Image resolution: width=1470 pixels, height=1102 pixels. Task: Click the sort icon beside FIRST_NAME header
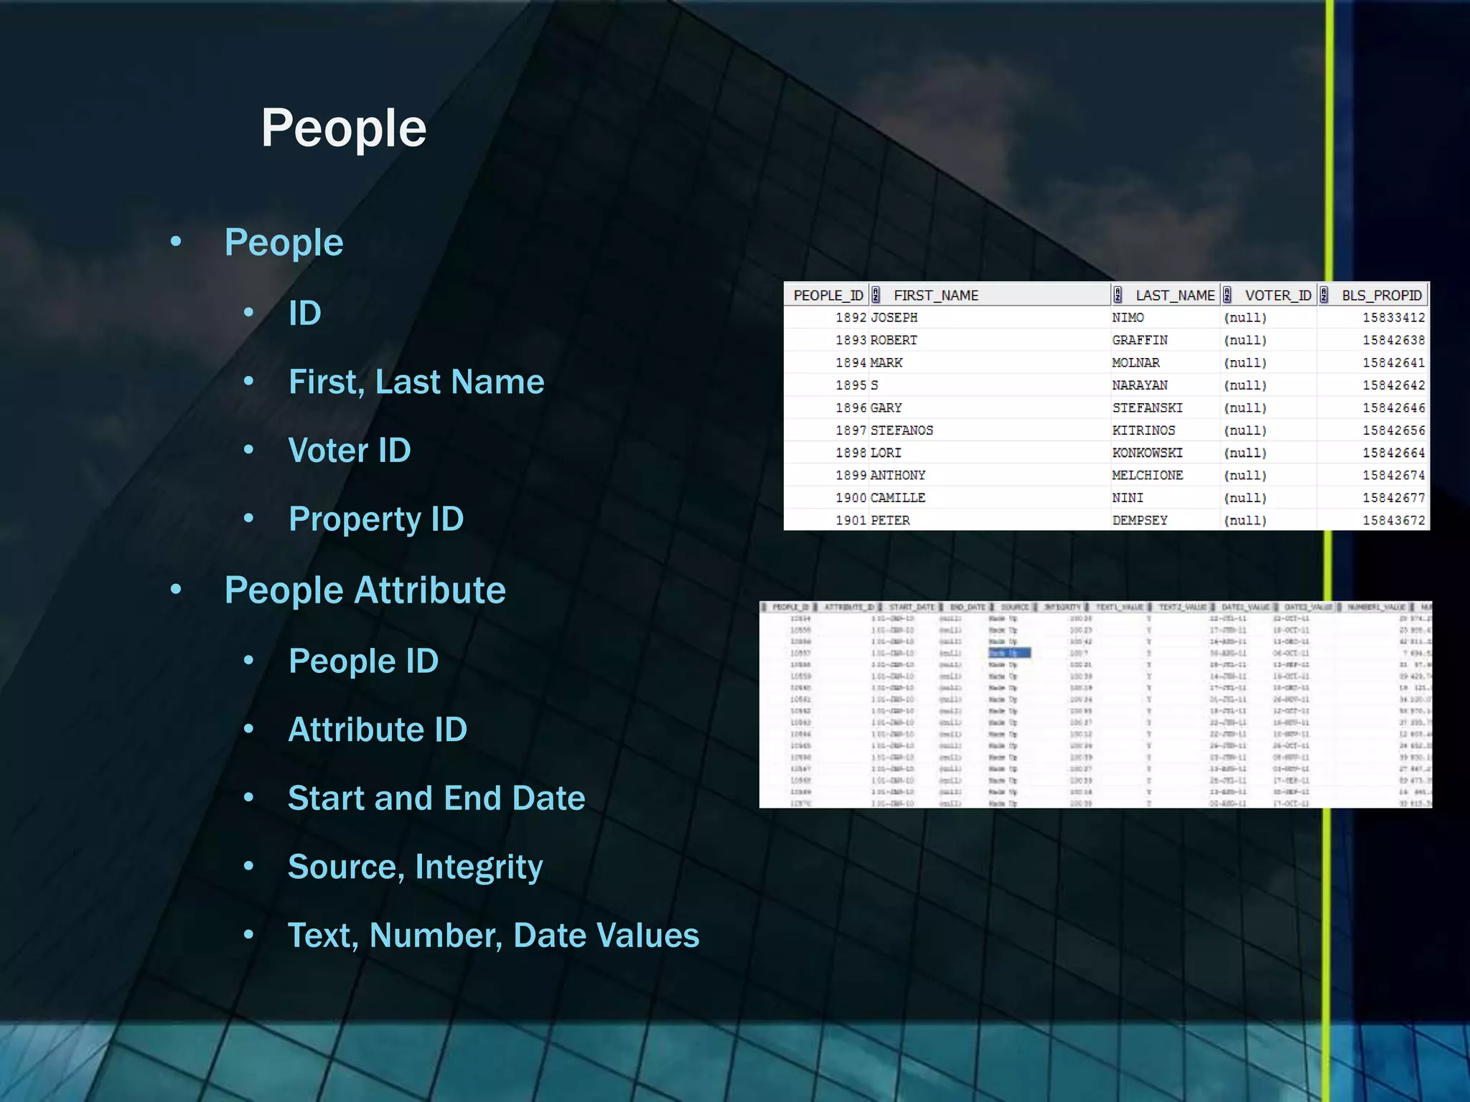[x=876, y=295]
